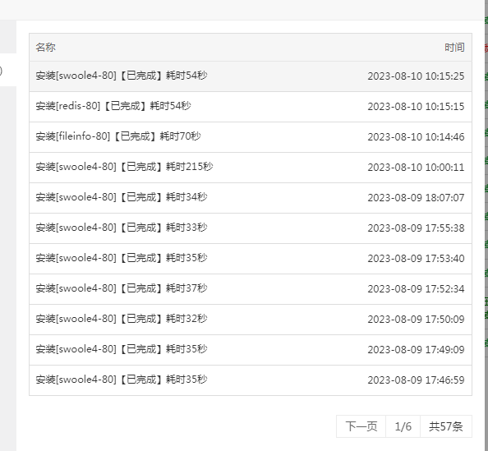Click the timestamp 2023-08-10 10:00:11
488x451 pixels.
[416, 168]
